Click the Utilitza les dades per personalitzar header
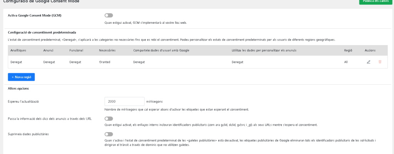The image size is (394, 154). pos(264,51)
